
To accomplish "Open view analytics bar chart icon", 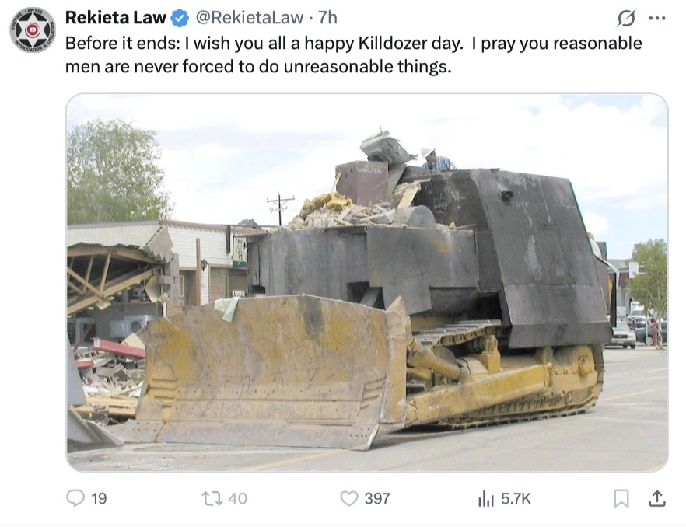I will click(486, 498).
